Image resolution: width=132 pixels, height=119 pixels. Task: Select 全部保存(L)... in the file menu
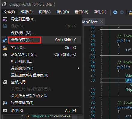click(x=41, y=40)
